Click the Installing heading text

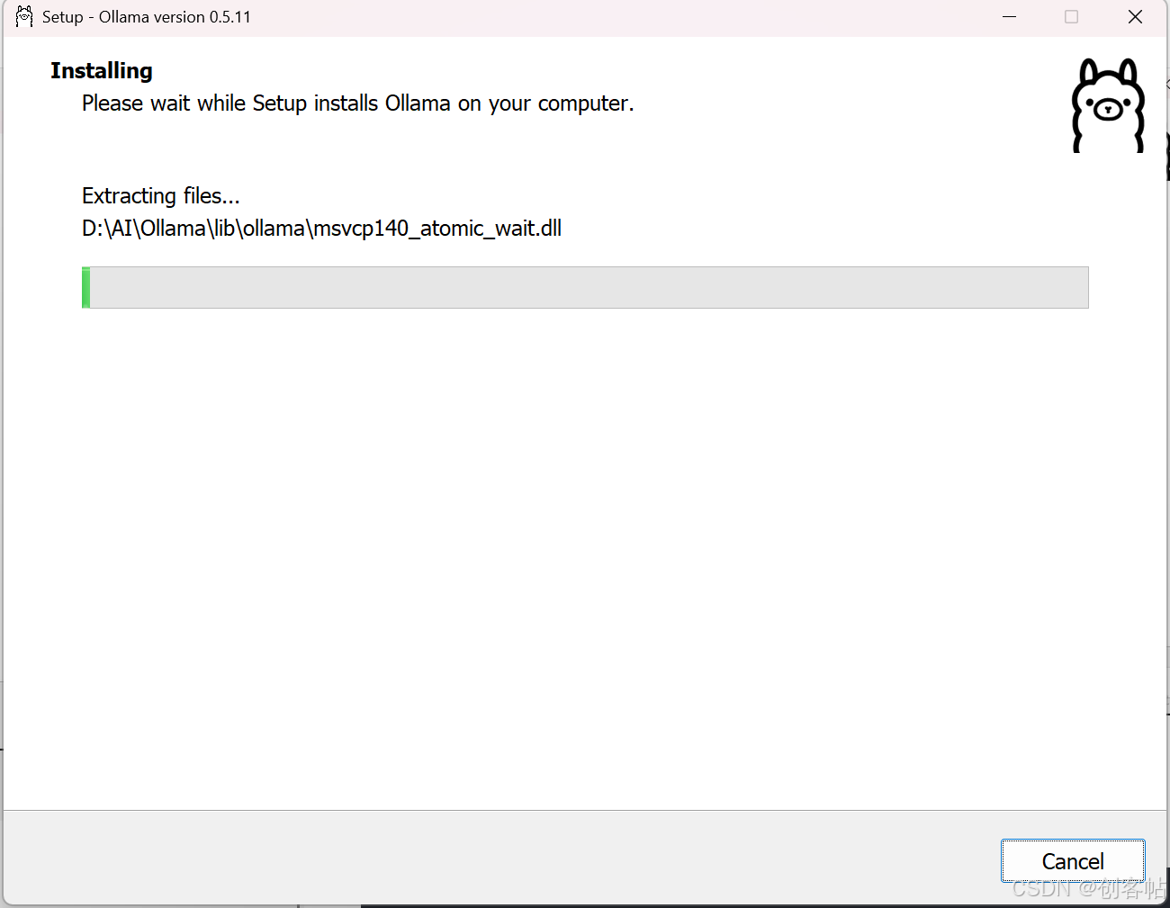[x=101, y=70]
